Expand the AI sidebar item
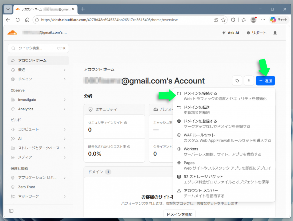This screenshot has width=293, height=221. 38,139
